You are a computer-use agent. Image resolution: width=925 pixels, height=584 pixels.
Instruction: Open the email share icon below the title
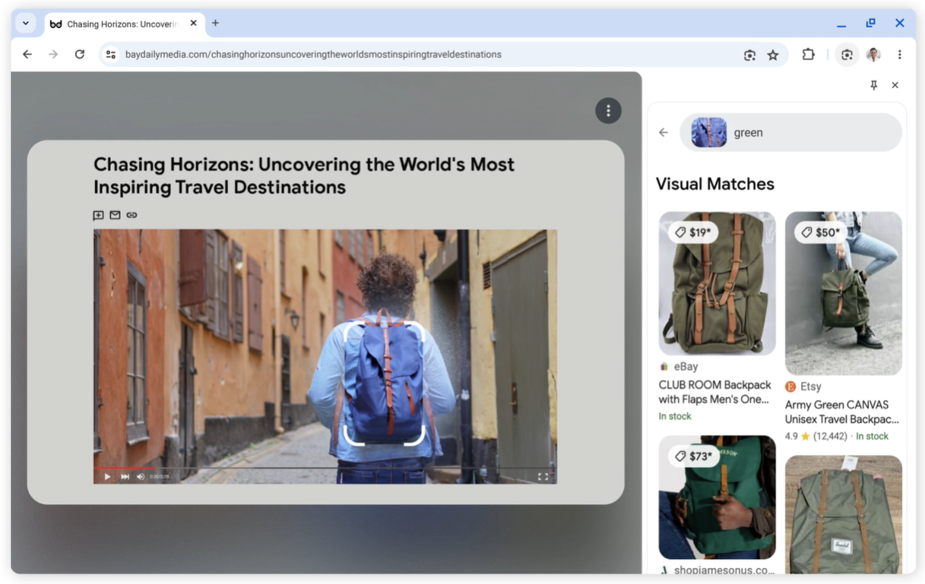(115, 215)
